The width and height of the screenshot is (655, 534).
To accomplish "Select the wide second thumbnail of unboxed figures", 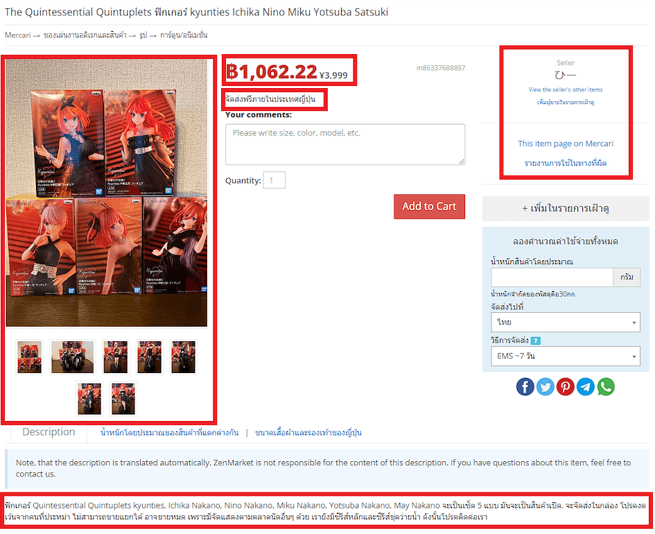I will (x=72, y=357).
